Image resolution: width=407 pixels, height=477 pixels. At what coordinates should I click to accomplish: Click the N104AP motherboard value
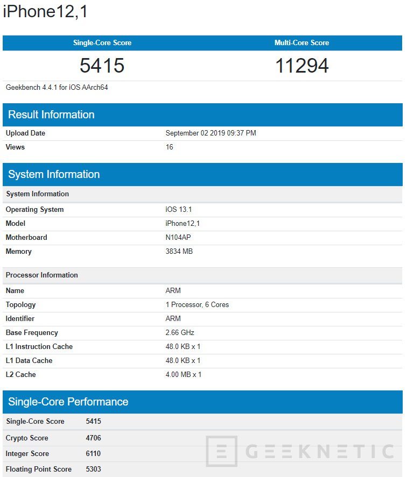point(178,238)
